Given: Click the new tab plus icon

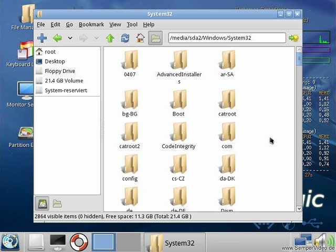Looking at the screenshot, I should (x=43, y=38).
